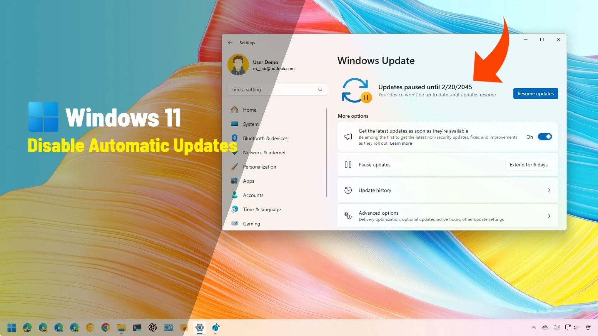This screenshot has width=598, height=336.
Task: Launch Edge Dev from the taskbar
Action: pyautogui.click(x=74, y=328)
